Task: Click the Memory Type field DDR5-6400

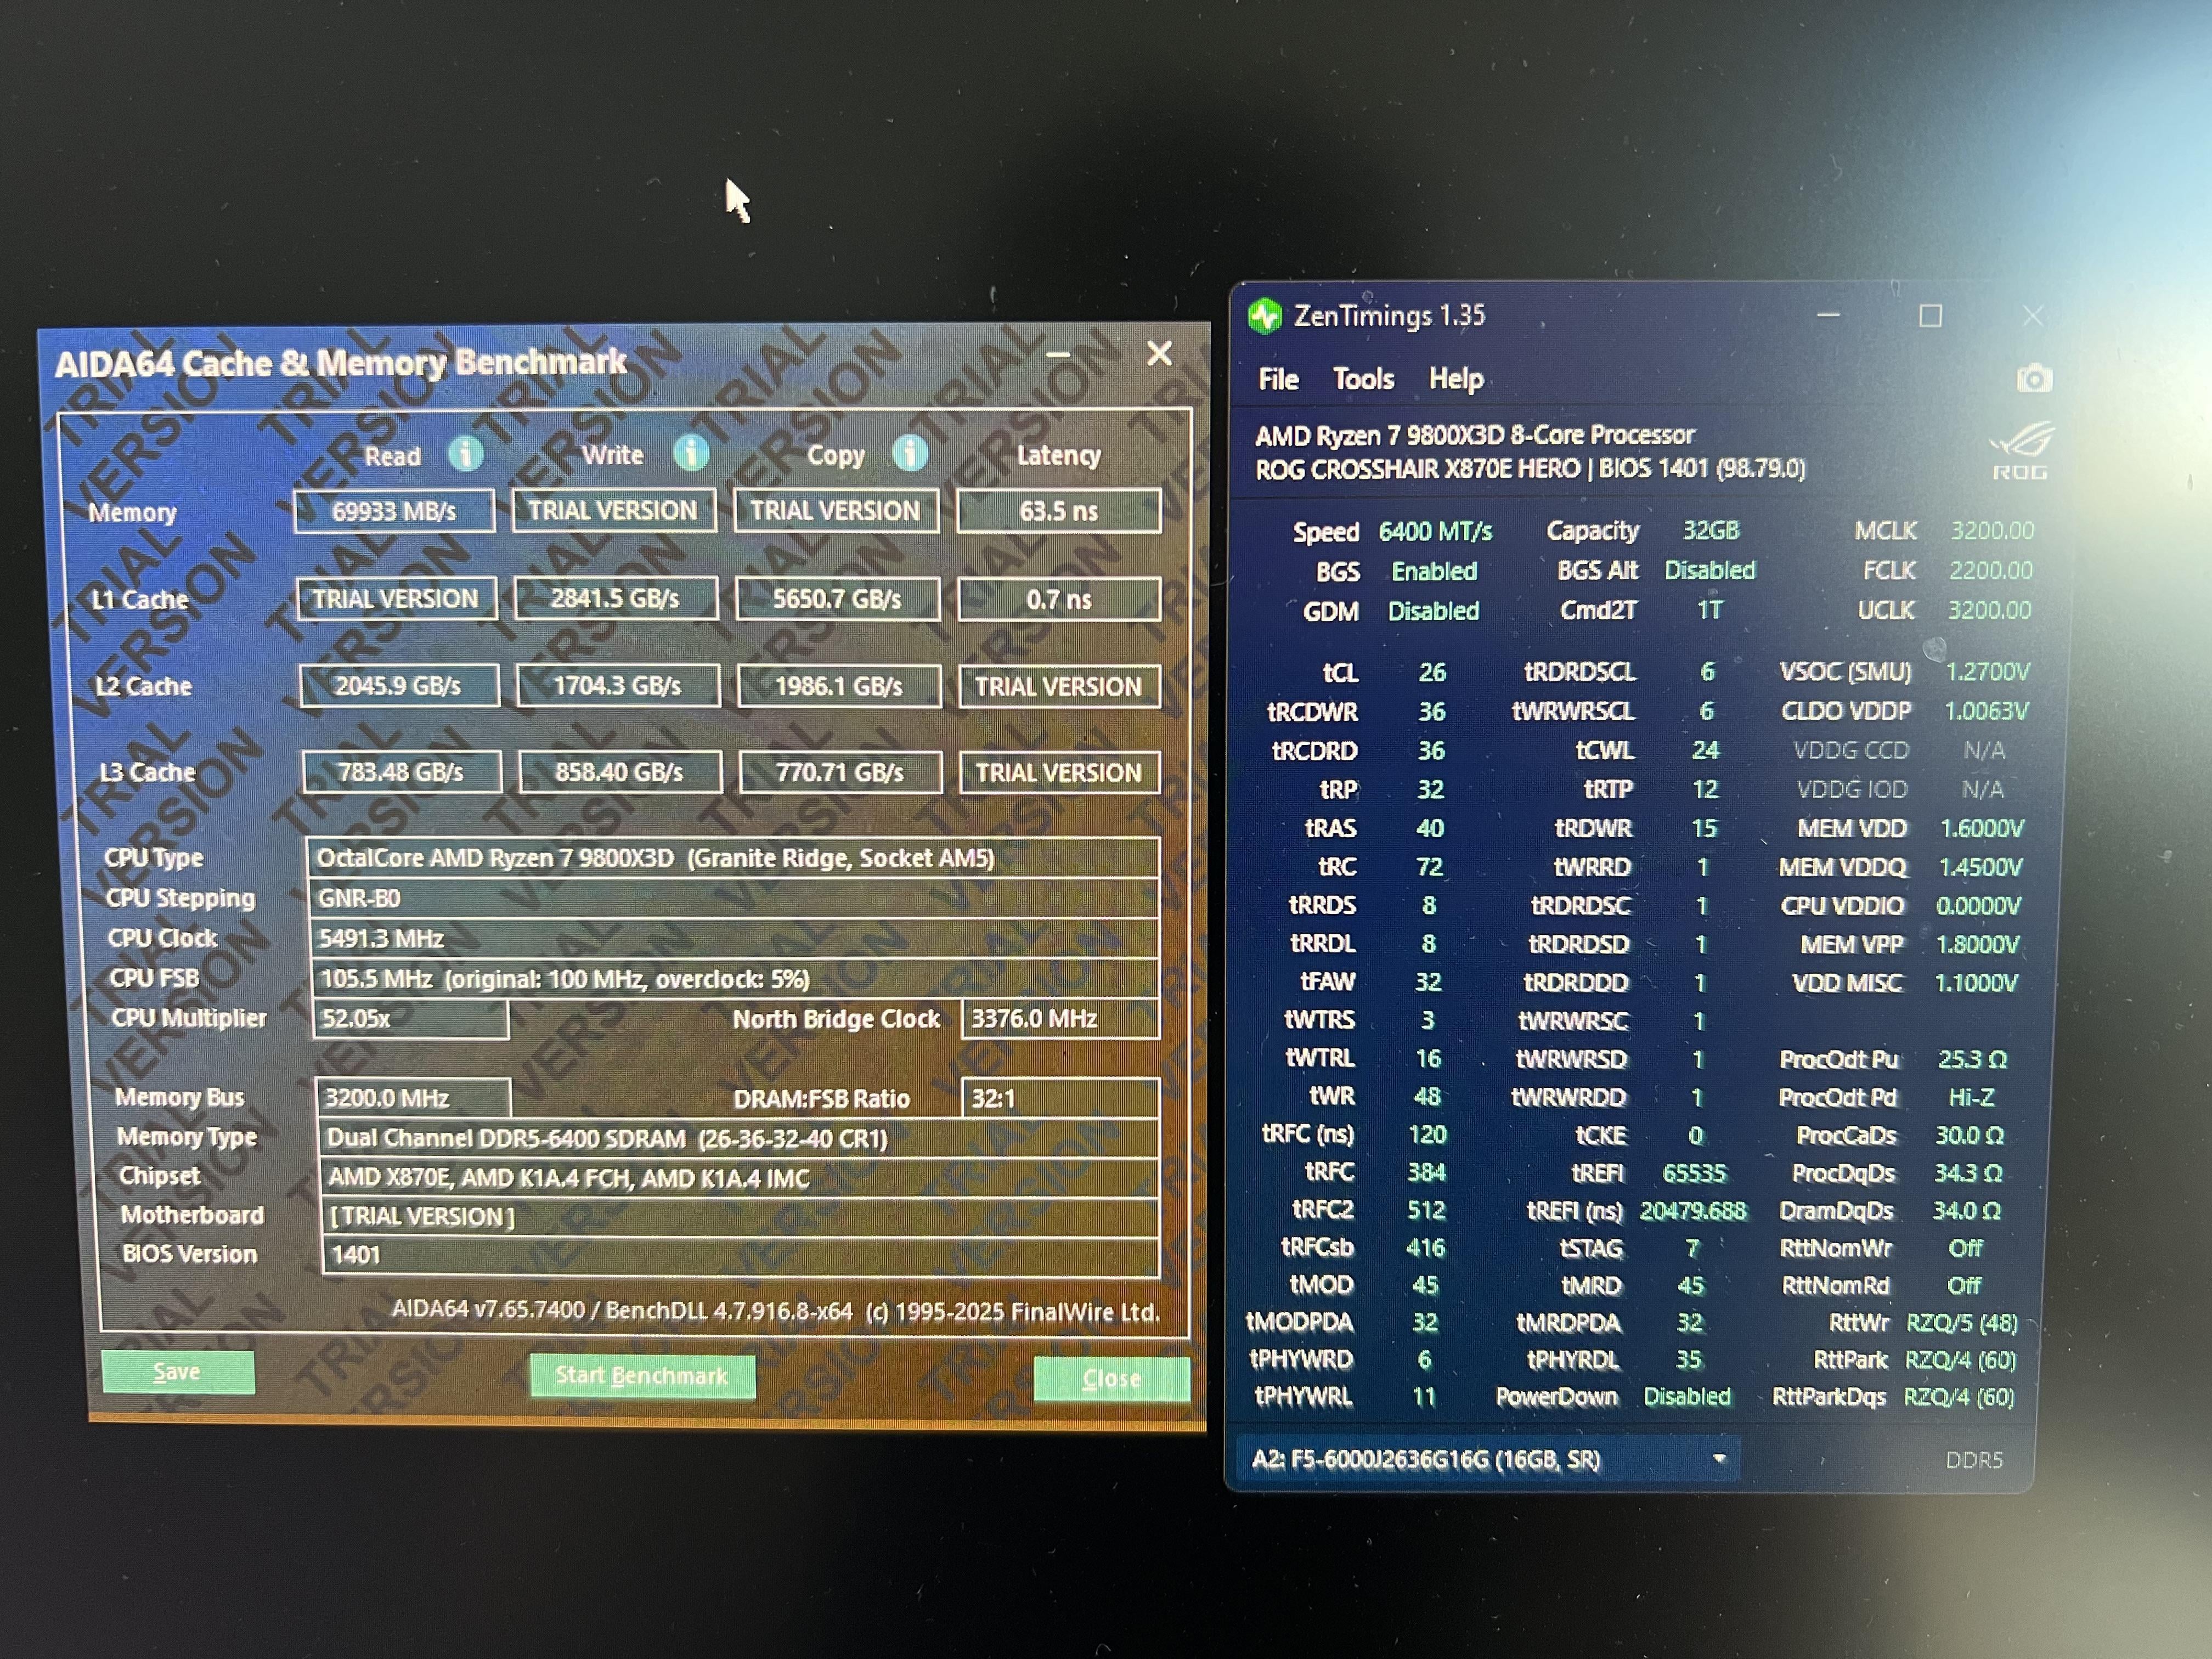Action: pos(738,1138)
